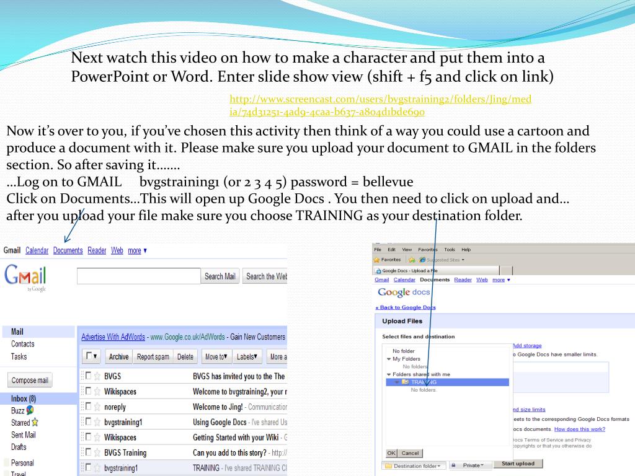Viewport: 635px width, 476px height.
Task: Click the browser Favorites star icon
Action: [376, 260]
